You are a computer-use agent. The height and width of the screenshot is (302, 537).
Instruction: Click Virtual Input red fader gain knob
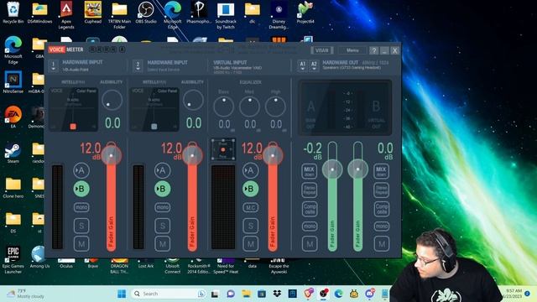(x=273, y=155)
